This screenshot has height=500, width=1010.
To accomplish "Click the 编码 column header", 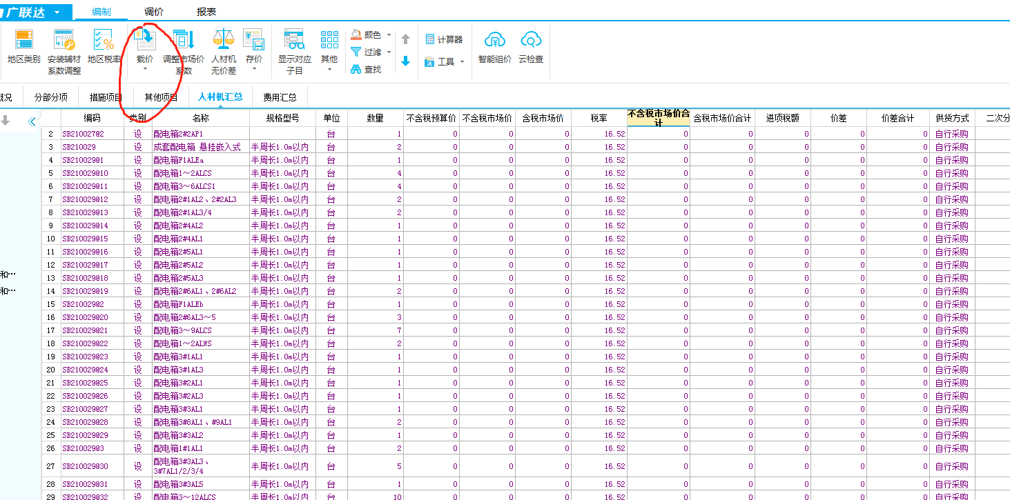I will (93, 118).
